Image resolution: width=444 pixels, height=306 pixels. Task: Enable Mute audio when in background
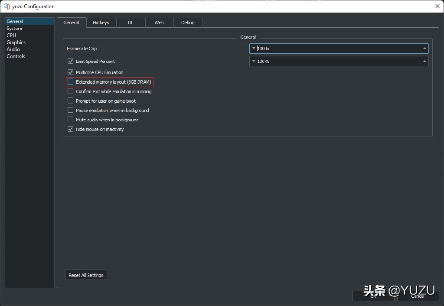(x=71, y=120)
